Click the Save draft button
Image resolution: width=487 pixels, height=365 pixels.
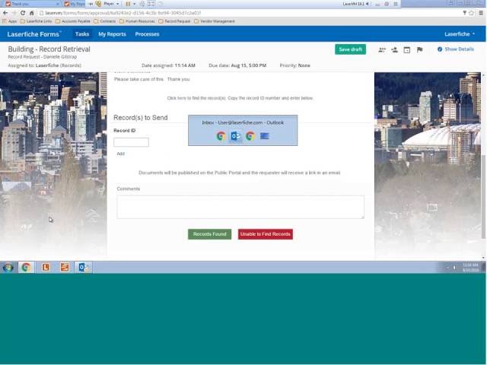tap(350, 49)
